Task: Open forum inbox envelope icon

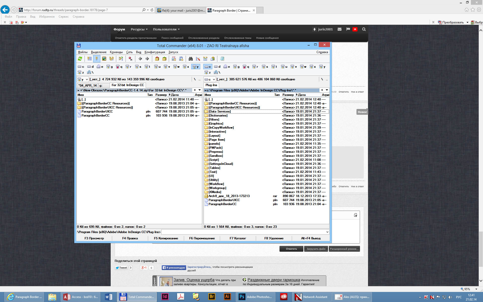Action: click(x=339, y=29)
